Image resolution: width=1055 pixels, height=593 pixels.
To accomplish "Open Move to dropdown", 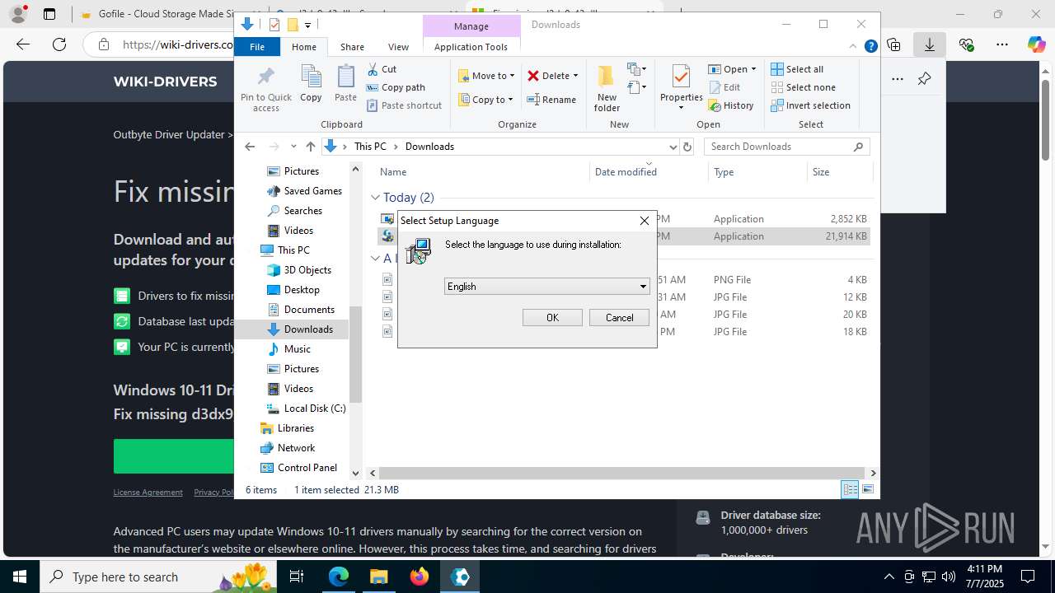I will pos(486,76).
